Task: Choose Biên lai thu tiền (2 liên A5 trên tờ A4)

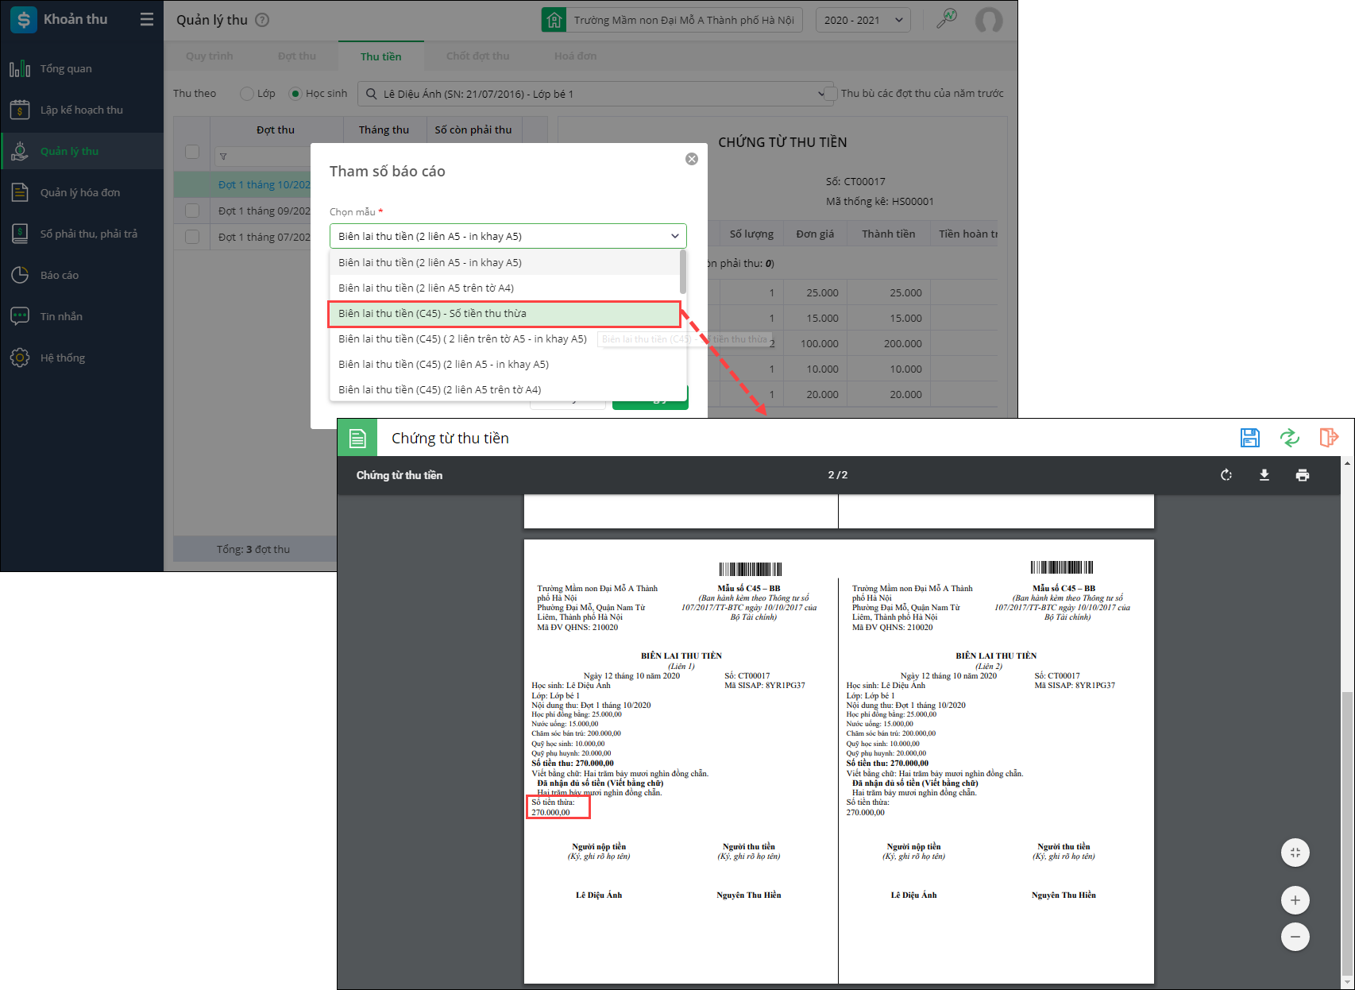Action: point(505,288)
